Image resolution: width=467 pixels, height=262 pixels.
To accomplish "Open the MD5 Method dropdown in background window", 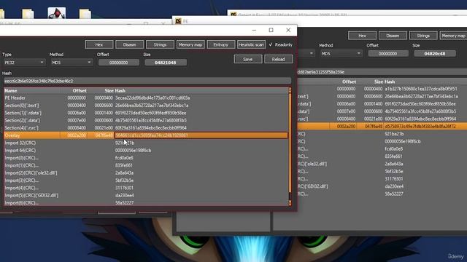I will coord(341,53).
